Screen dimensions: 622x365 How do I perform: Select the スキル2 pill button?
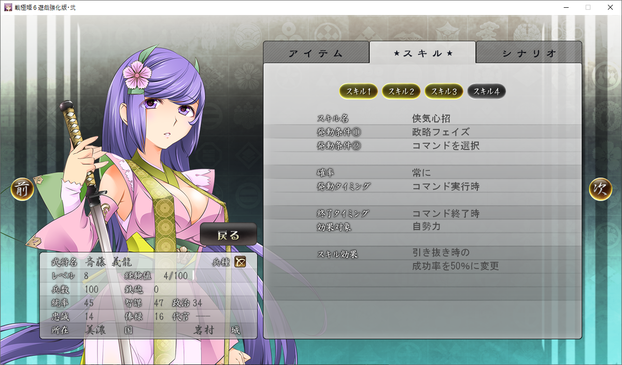point(401,91)
